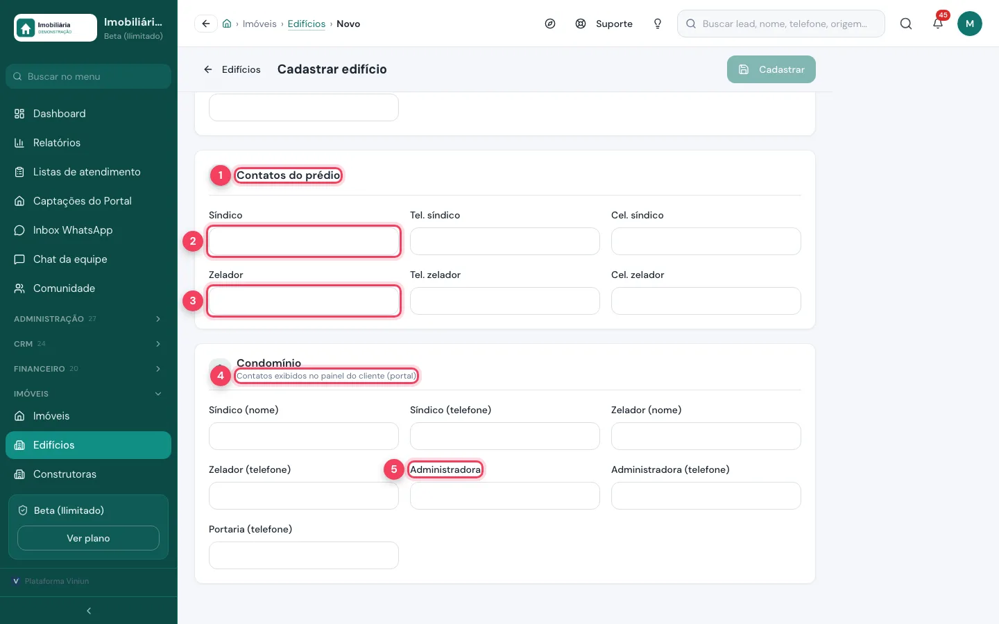
Task: Click the back arrow in breadcrumb bar
Action: tap(206, 24)
